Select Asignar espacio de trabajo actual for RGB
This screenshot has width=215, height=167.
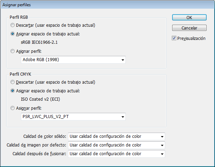[13, 34]
